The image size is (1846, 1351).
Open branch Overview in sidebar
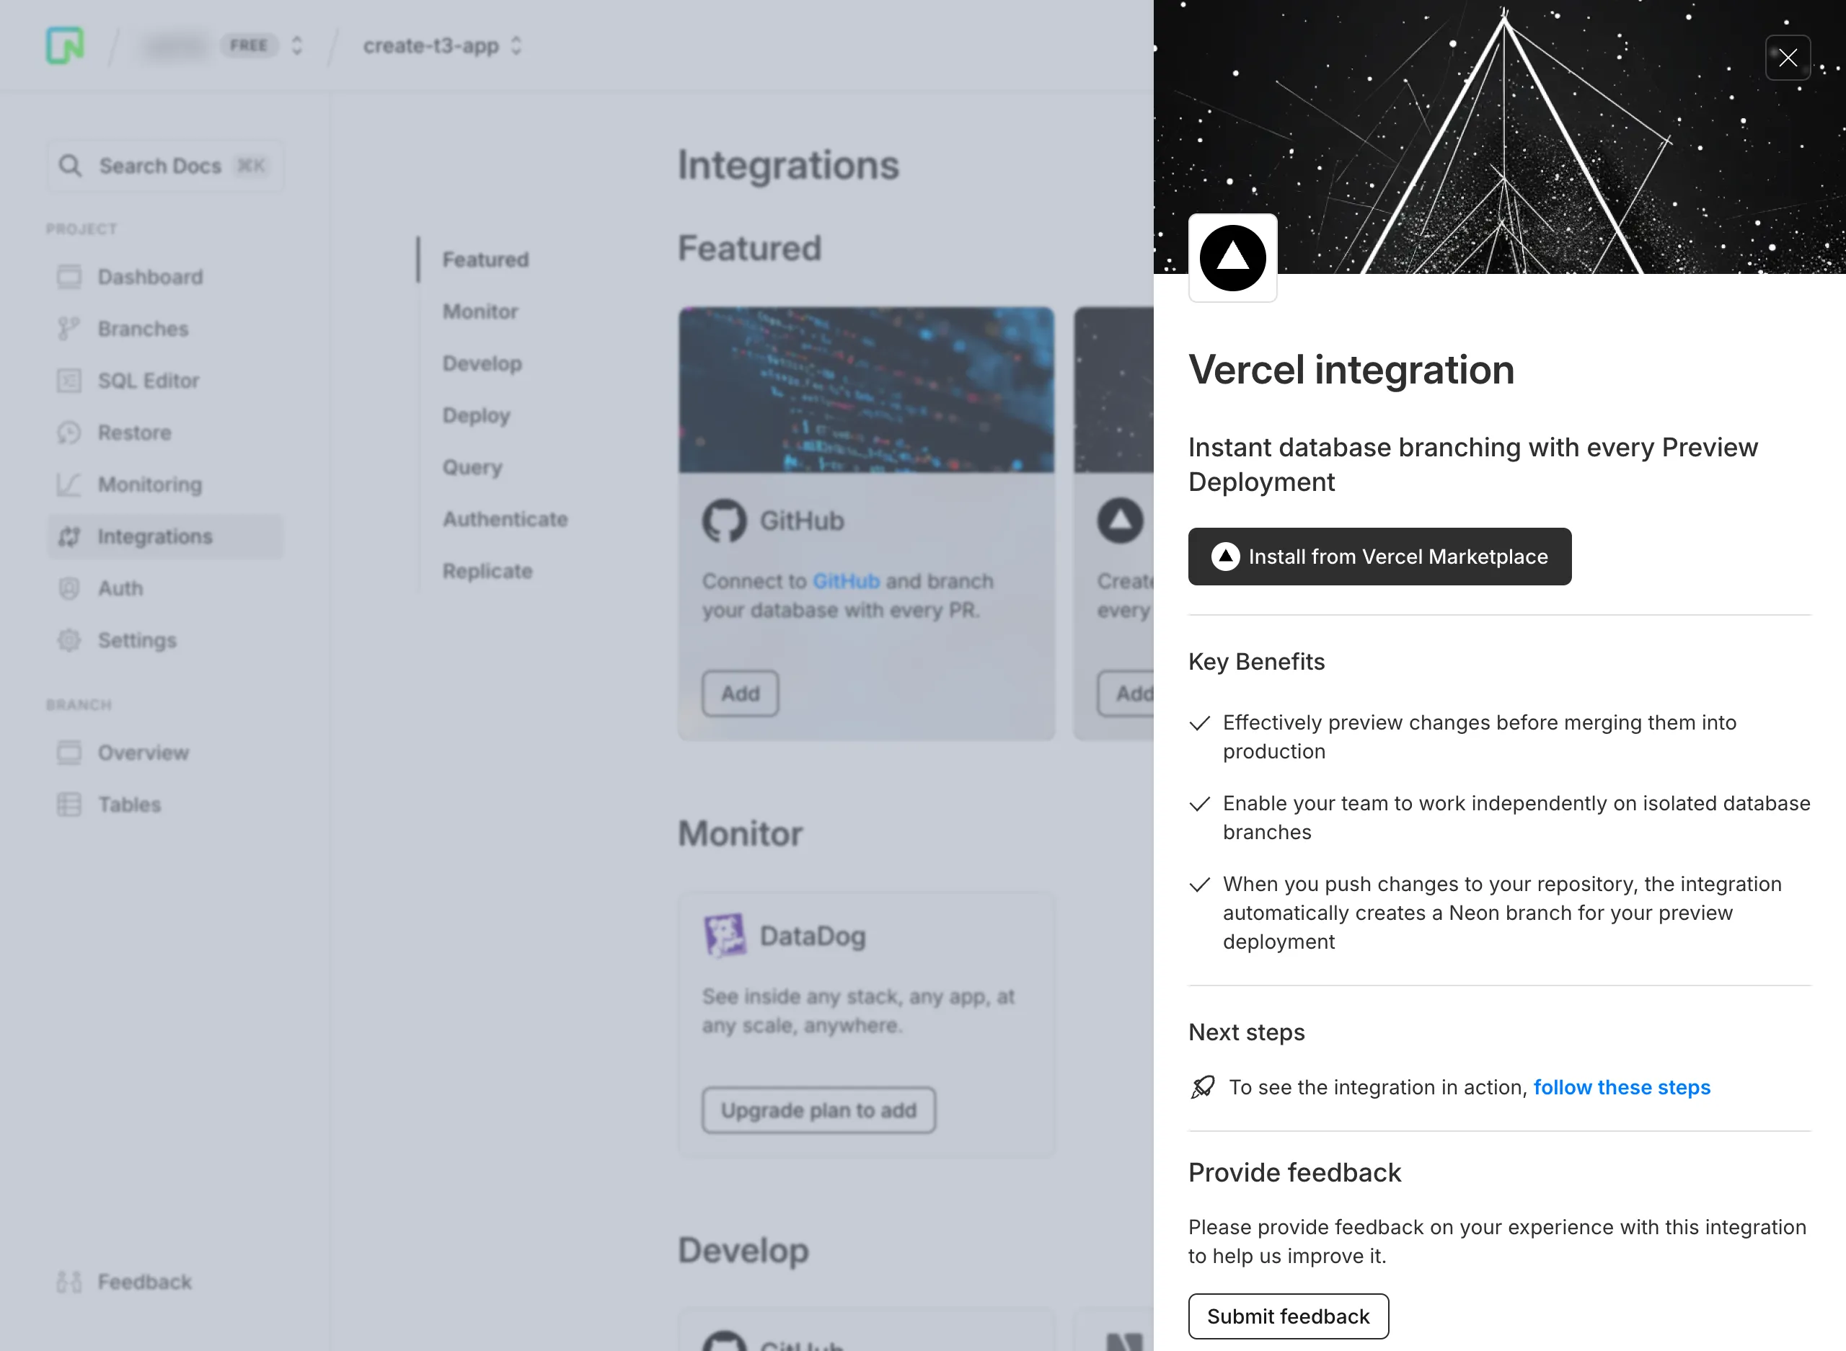point(165,753)
